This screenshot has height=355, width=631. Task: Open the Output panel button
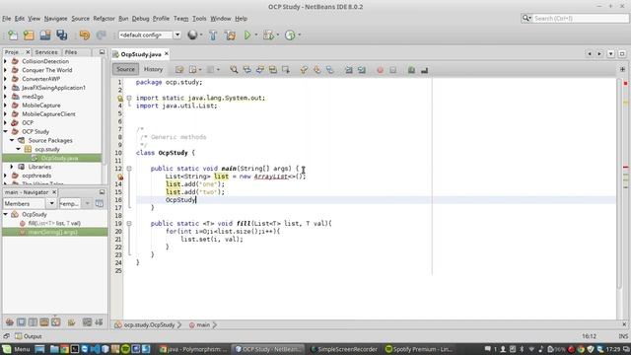[29, 336]
